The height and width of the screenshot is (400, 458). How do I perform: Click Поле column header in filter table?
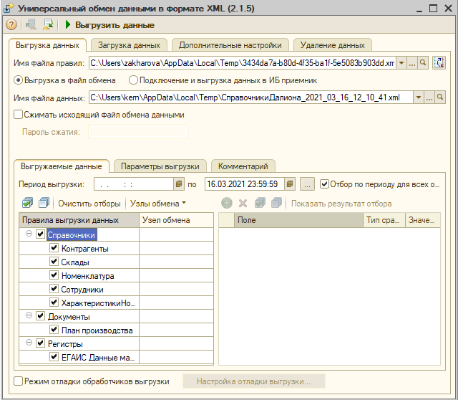[298, 220]
